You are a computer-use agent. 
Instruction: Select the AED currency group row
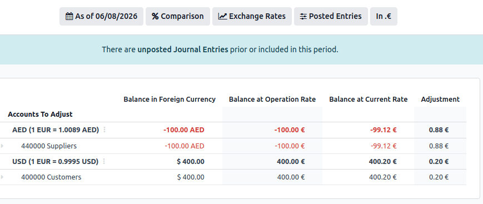pos(233,130)
